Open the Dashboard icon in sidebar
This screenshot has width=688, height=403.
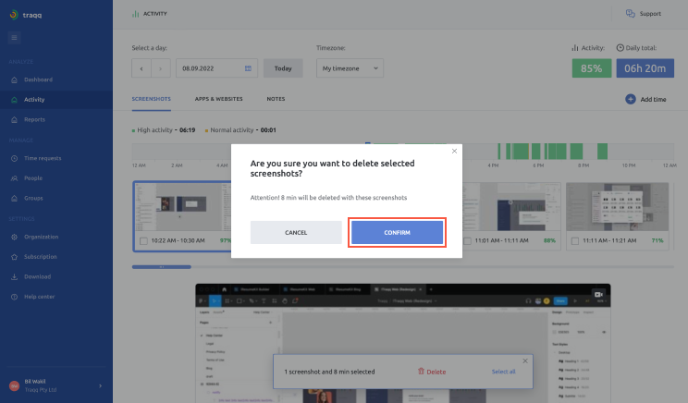(14, 79)
